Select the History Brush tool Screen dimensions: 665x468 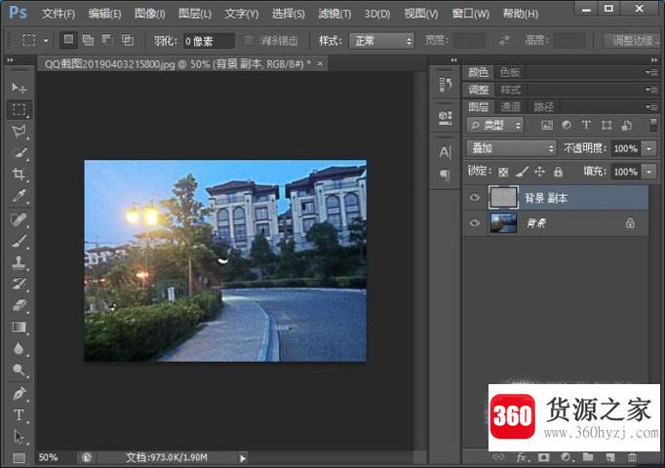pyautogui.click(x=19, y=284)
